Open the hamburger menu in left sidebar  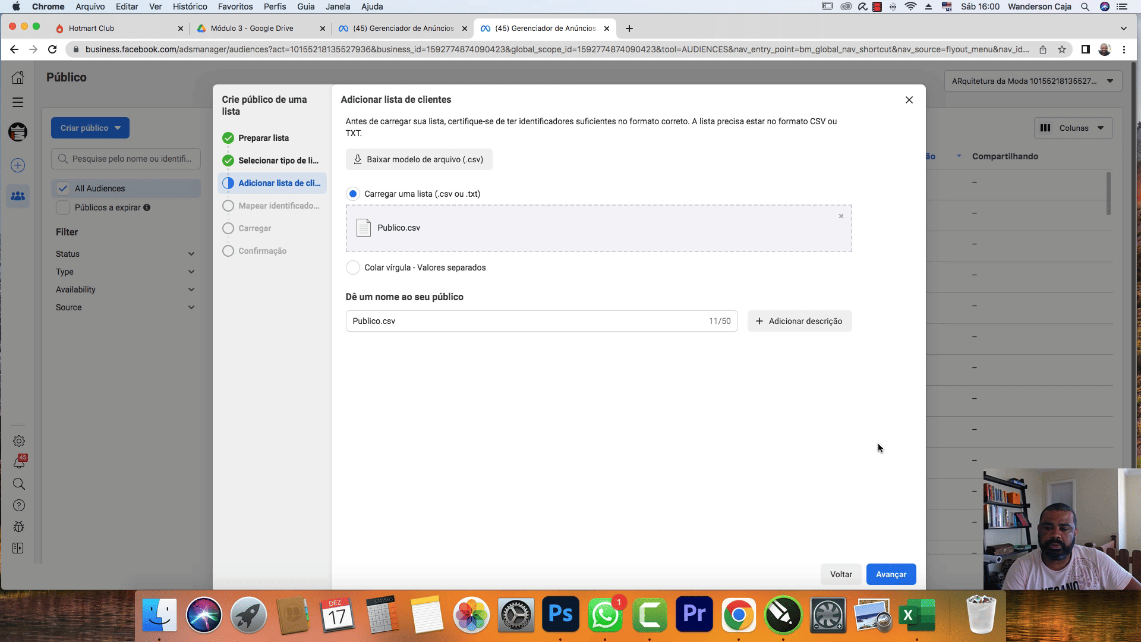pyautogui.click(x=18, y=102)
